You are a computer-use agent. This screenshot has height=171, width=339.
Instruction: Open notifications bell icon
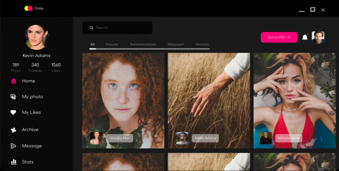[x=305, y=37]
